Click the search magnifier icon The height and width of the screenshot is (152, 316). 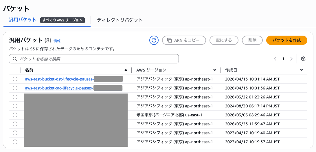coord(14,59)
